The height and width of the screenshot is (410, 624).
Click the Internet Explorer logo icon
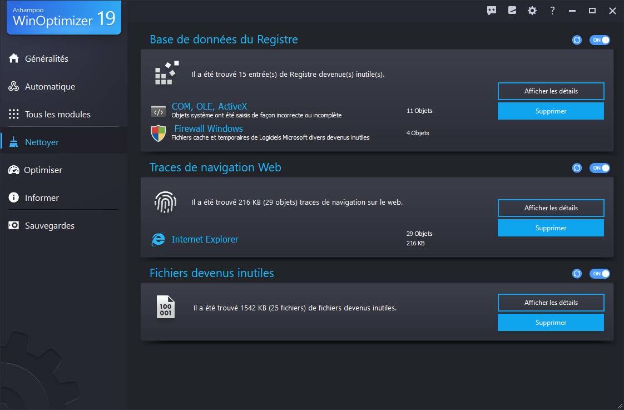pyautogui.click(x=159, y=239)
